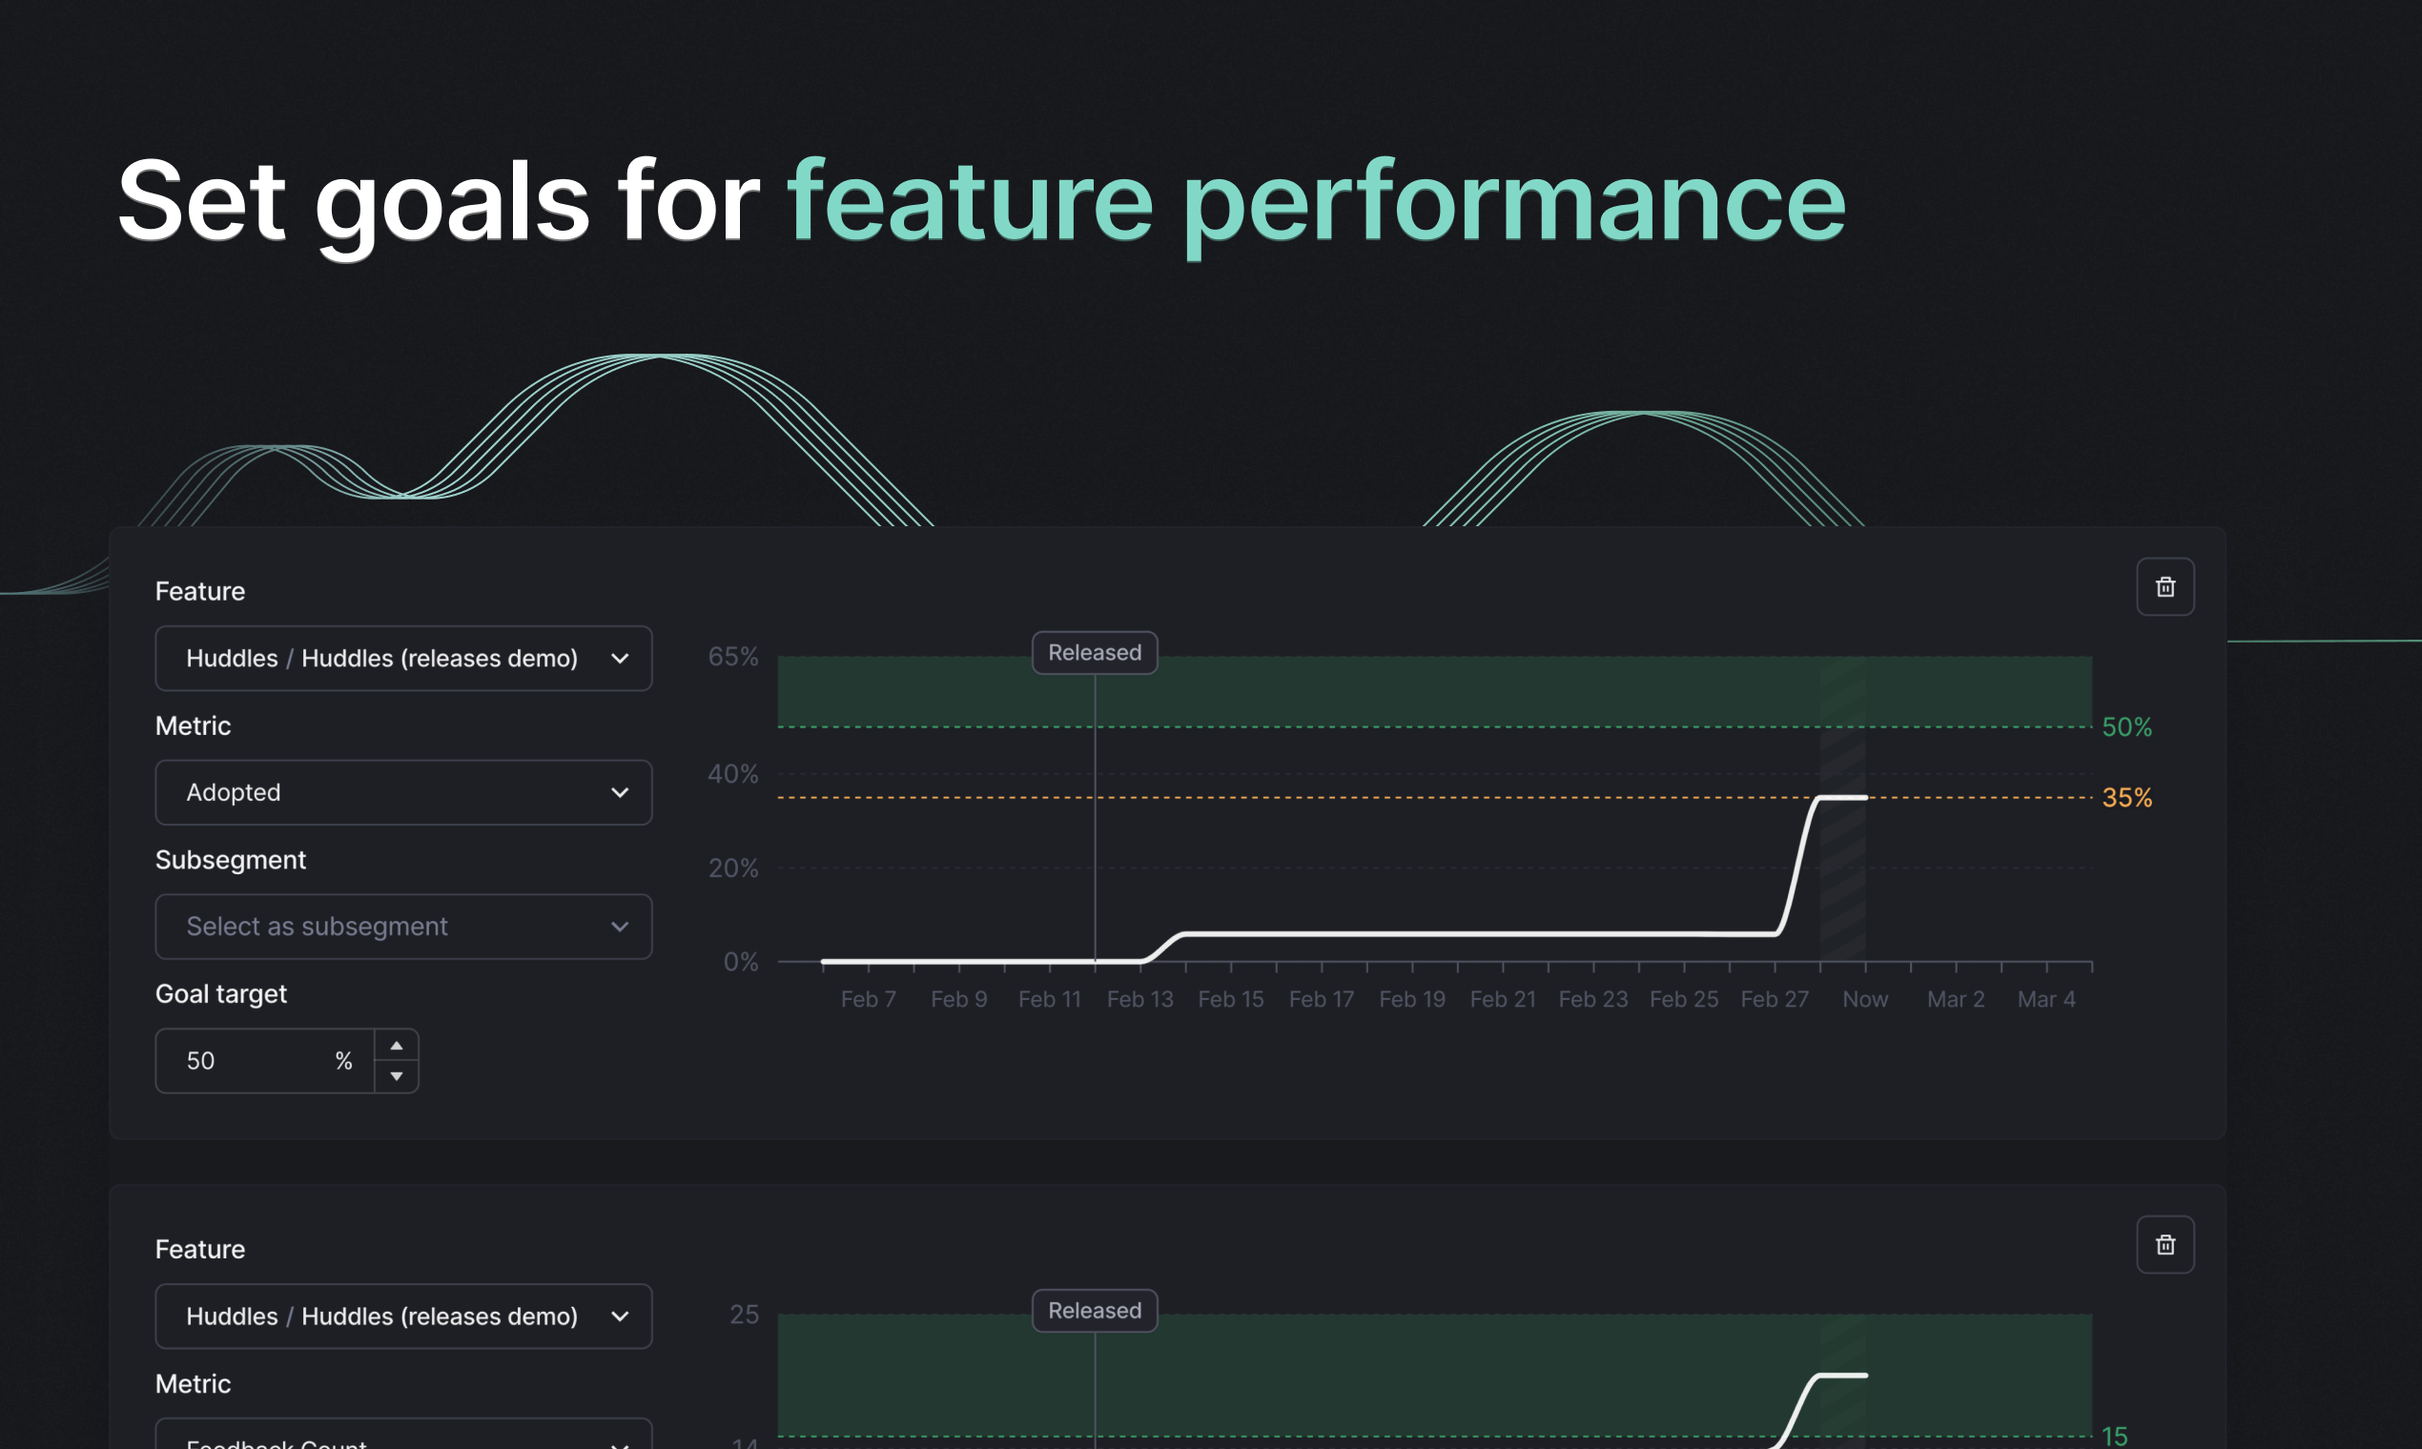Delete the second goal card with trash icon

[x=2165, y=1245]
